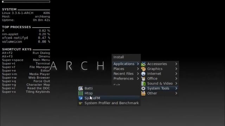
Task: Click the progress bar above SYSTEM
Action: (26, 1)
